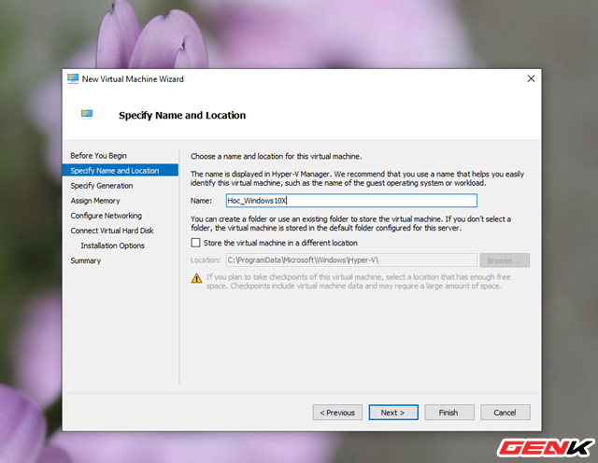Viewport: 598px width, 463px height.
Task: Cancel the wizard
Action: point(505,413)
